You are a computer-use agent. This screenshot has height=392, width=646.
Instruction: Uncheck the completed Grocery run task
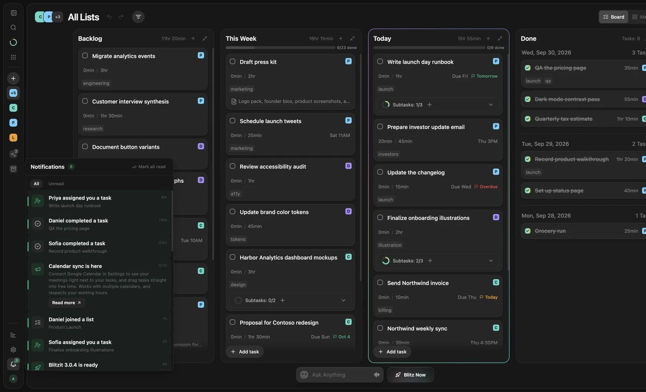(x=528, y=231)
